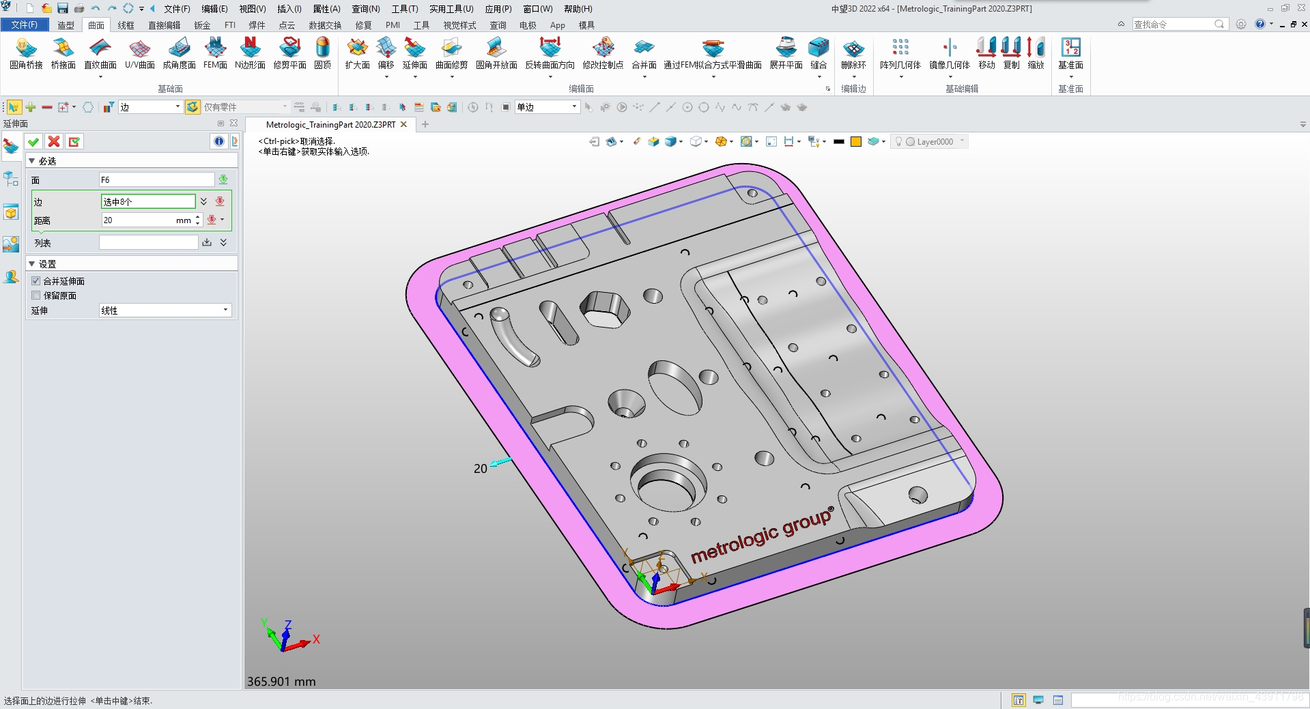Viewport: 1310px width, 709px height.
Task: Open the 单边 pick mode dropdown
Action: pos(574,106)
